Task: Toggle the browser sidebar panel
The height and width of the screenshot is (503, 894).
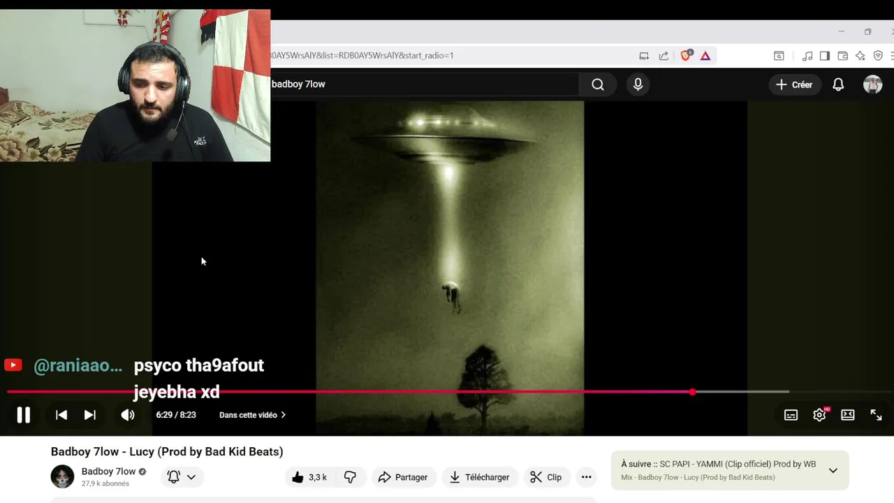Action: point(825,56)
